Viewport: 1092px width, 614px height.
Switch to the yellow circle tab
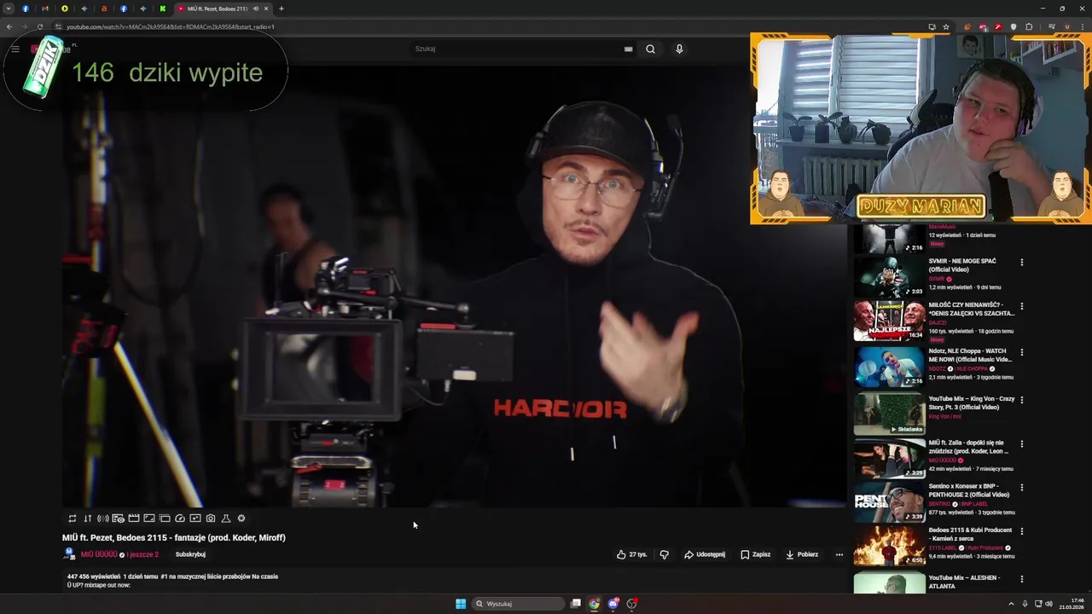coord(65,9)
